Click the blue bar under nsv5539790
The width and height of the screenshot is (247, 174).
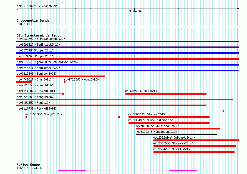pos(128,41)
